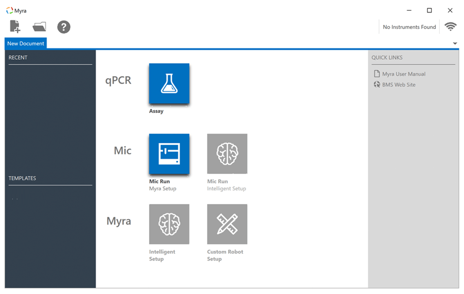464x294 pixels.
Task: Click the globe icon beside BMS Web Site
Action: (377, 85)
